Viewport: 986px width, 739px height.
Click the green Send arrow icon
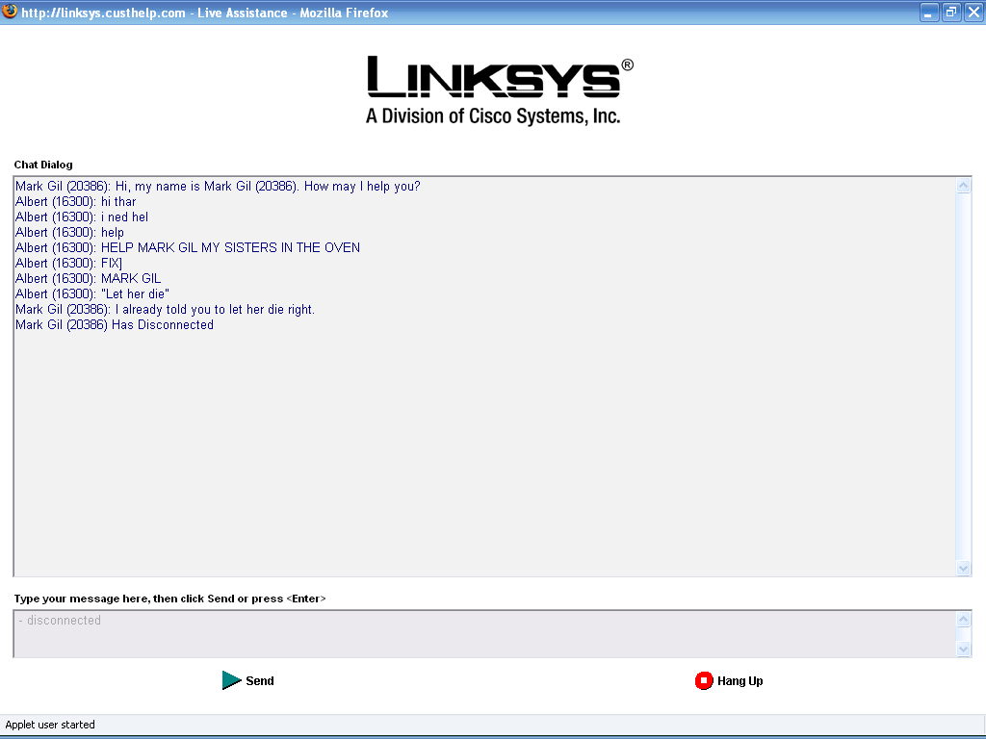click(231, 680)
